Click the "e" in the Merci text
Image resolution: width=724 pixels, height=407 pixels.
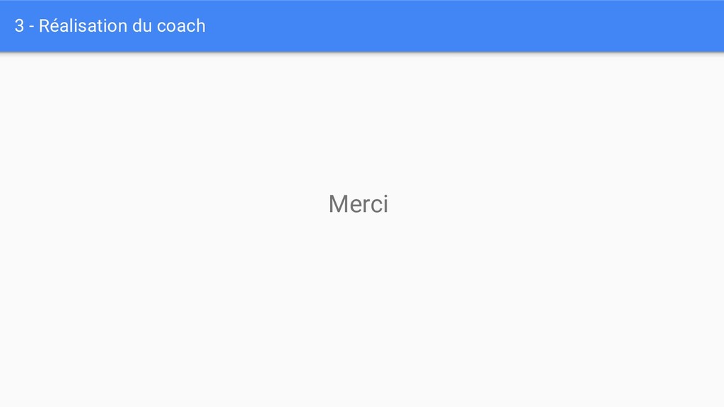coord(356,207)
